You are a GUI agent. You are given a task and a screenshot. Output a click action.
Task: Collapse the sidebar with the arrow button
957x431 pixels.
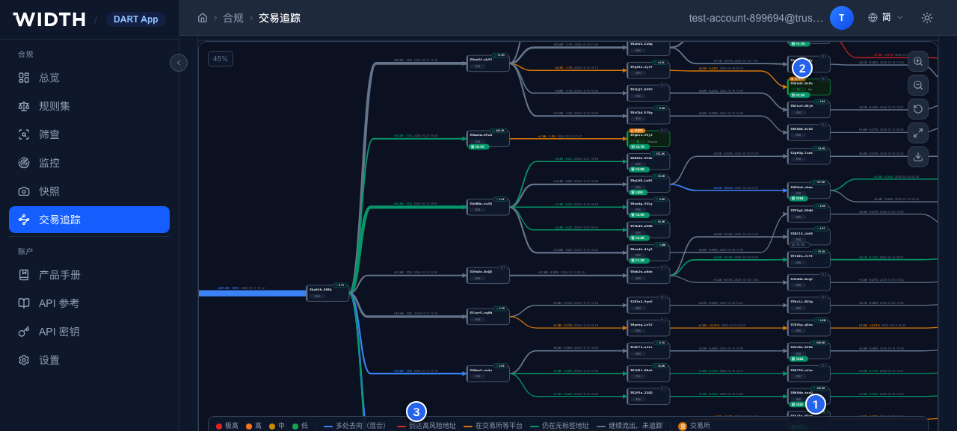click(x=178, y=63)
